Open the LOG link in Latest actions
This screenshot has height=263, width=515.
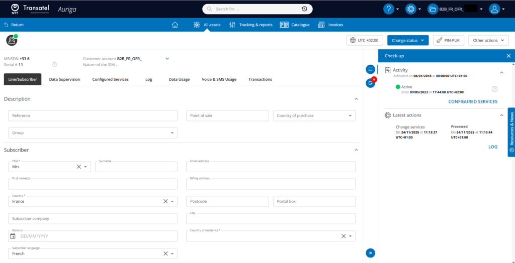tap(493, 147)
